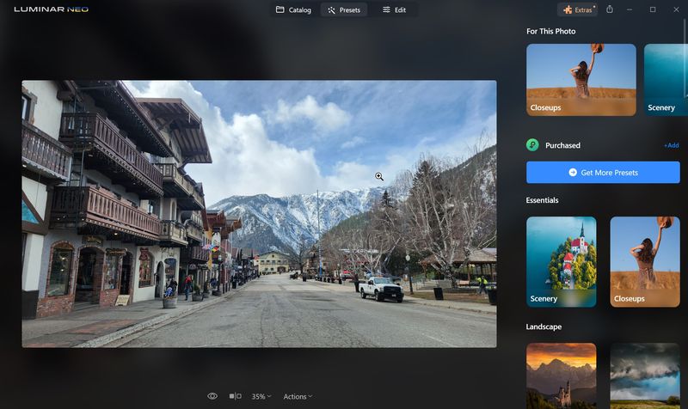Toggle the eye preview original icon

(x=212, y=396)
